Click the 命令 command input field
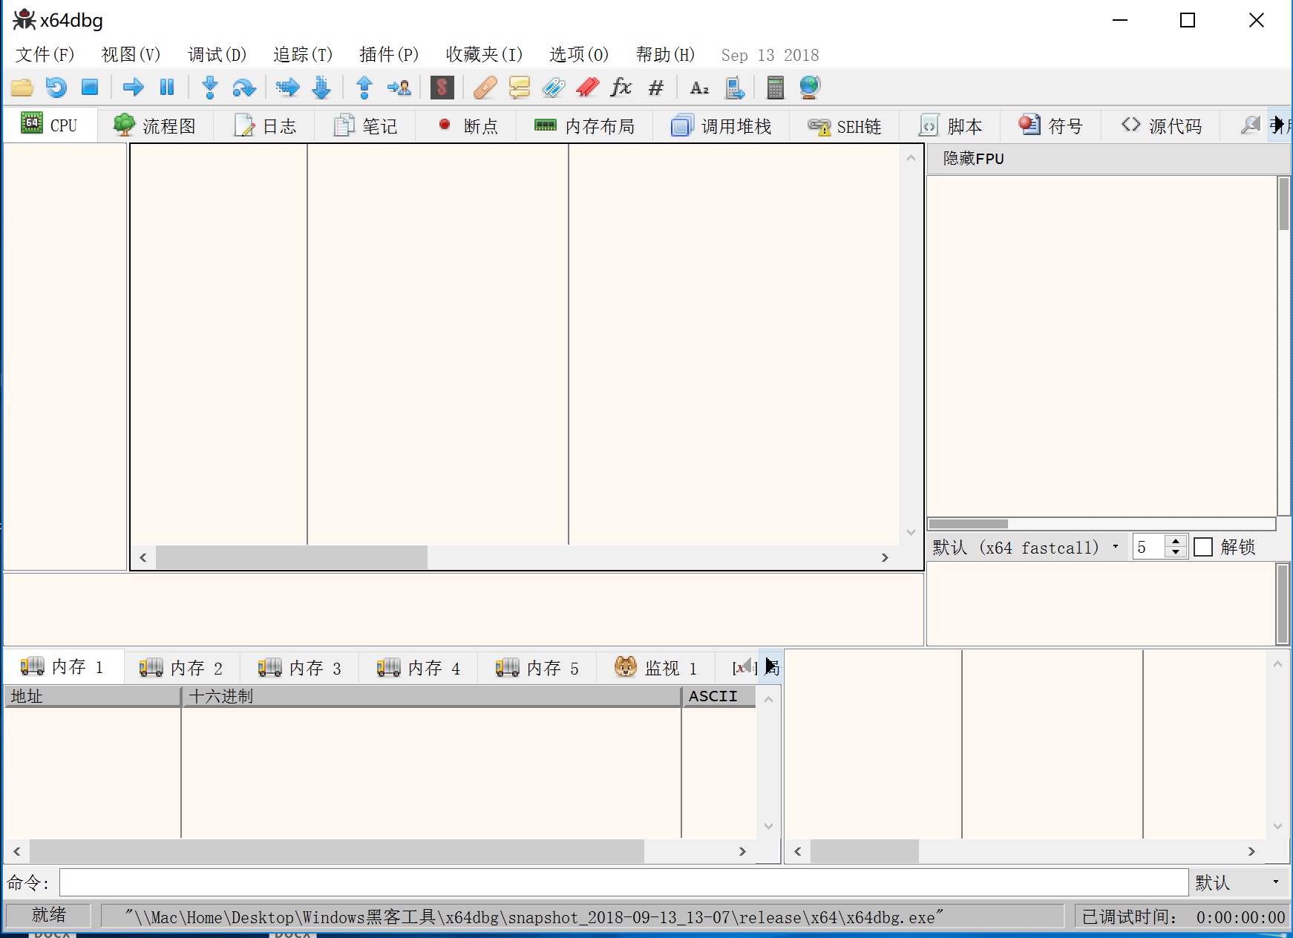This screenshot has height=938, width=1293. tap(624, 882)
